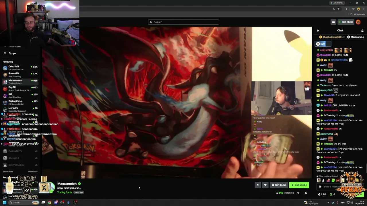The width and height of the screenshot is (367, 206).
Task: Open the Chrome zoom magnifier icon
Action: (x=334, y=9)
